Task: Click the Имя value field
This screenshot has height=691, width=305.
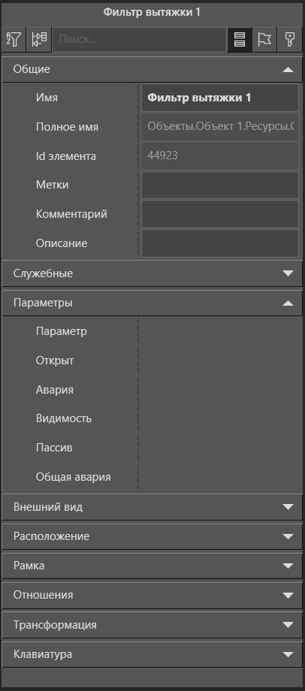Action: (x=220, y=98)
